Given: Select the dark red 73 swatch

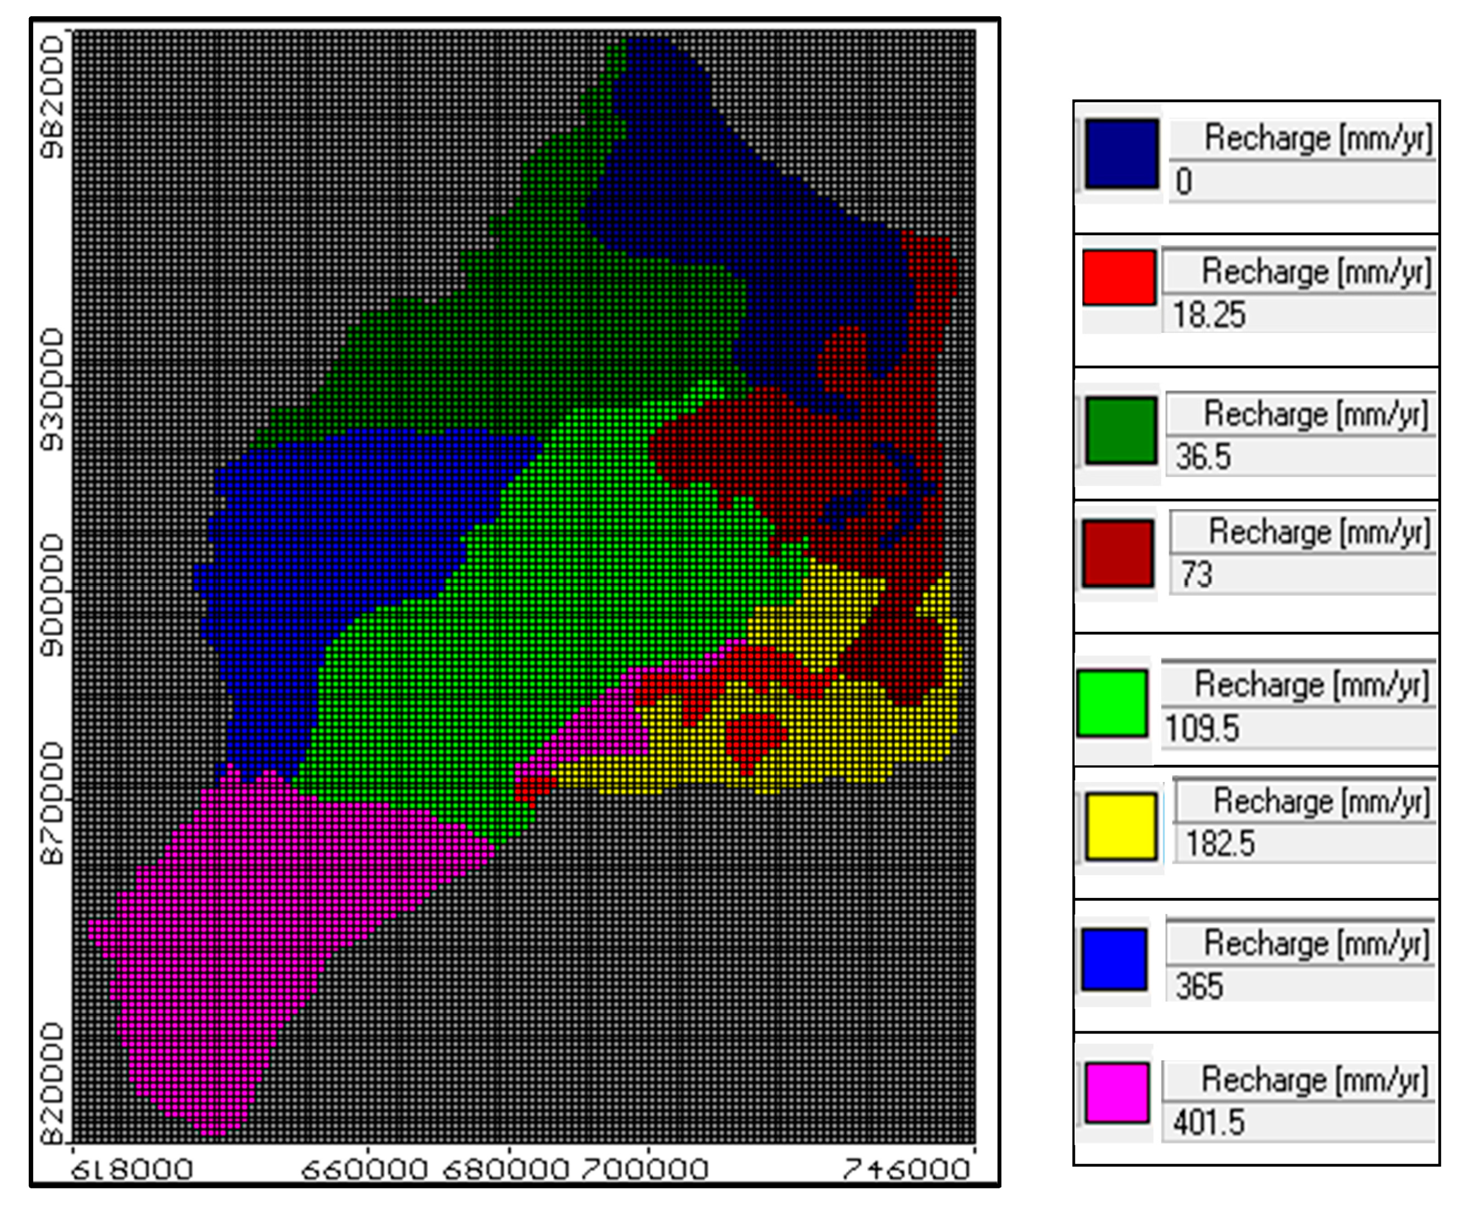Looking at the screenshot, I should click(1118, 553).
